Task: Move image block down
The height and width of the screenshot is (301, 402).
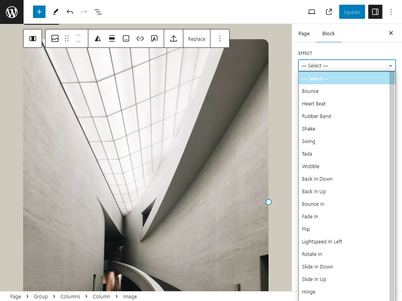Action: [x=79, y=42]
